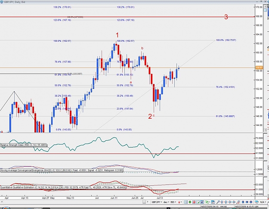Click the 170.00 price axis label
The width and height of the screenshot is (269, 209).
coord(259,7)
